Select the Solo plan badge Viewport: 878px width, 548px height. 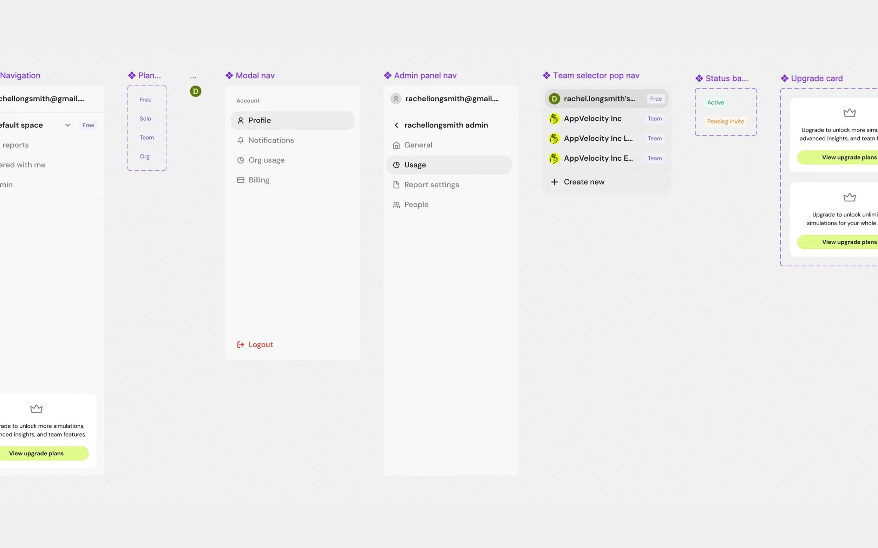pyautogui.click(x=145, y=119)
